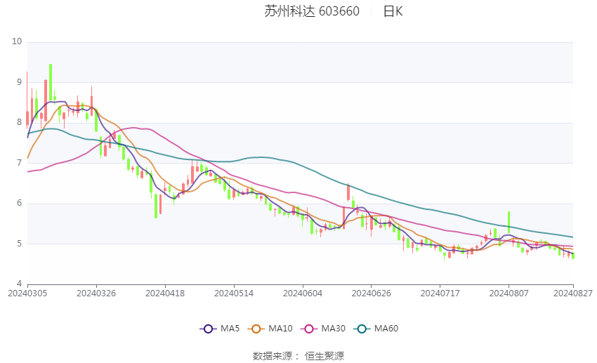Click the MA5 legend label text

pyautogui.click(x=230, y=329)
